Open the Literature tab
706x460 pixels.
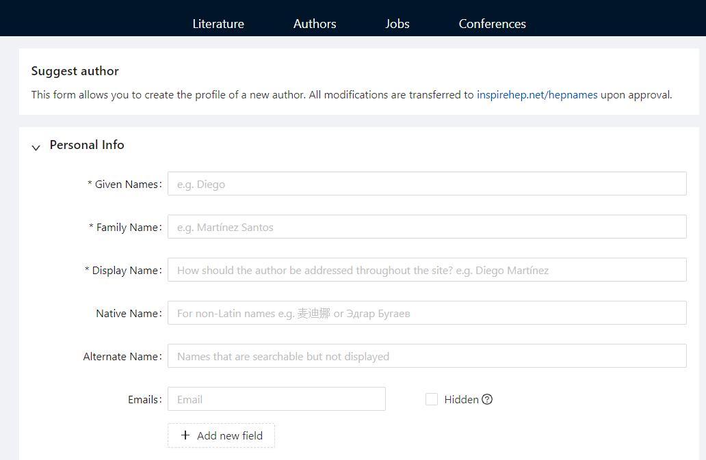(218, 24)
